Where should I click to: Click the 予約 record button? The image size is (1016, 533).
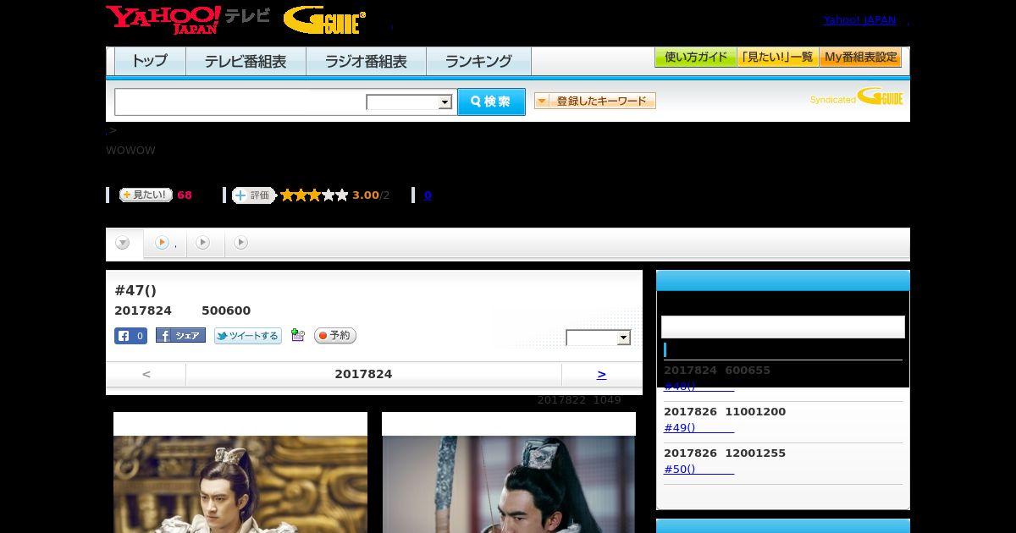[x=335, y=336]
